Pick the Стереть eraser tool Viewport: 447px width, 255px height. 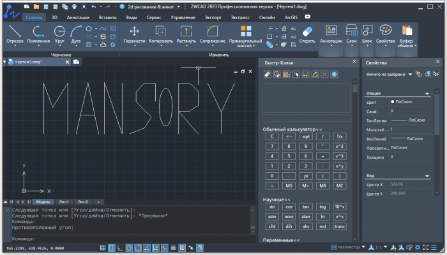pyautogui.click(x=307, y=33)
